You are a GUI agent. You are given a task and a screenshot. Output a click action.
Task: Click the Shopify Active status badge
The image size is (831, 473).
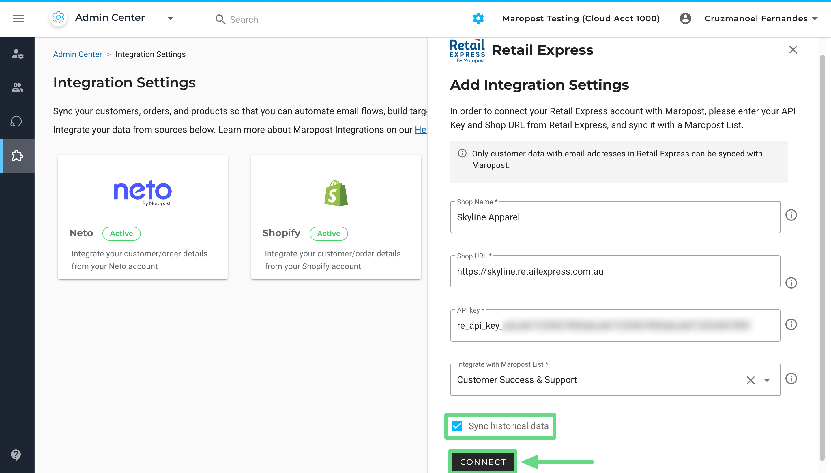(x=329, y=233)
